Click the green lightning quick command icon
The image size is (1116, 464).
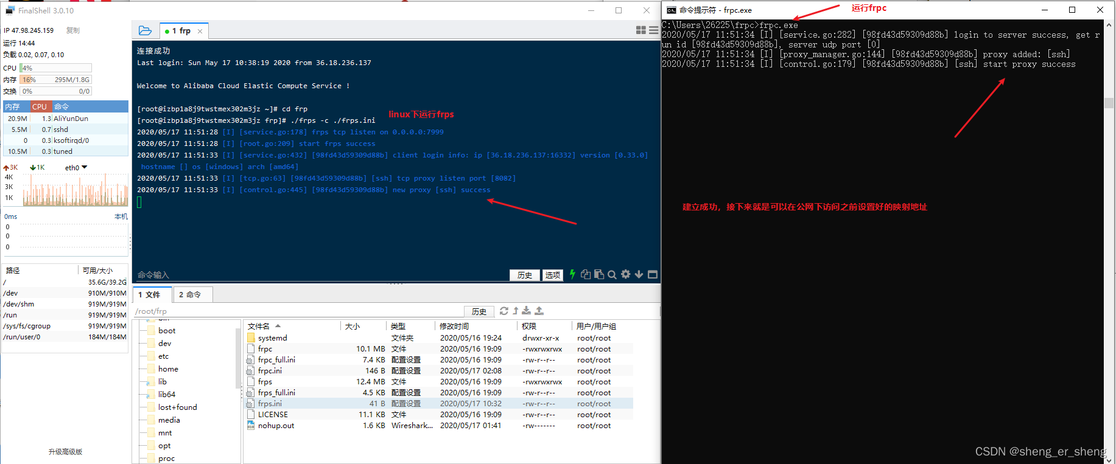click(x=572, y=274)
